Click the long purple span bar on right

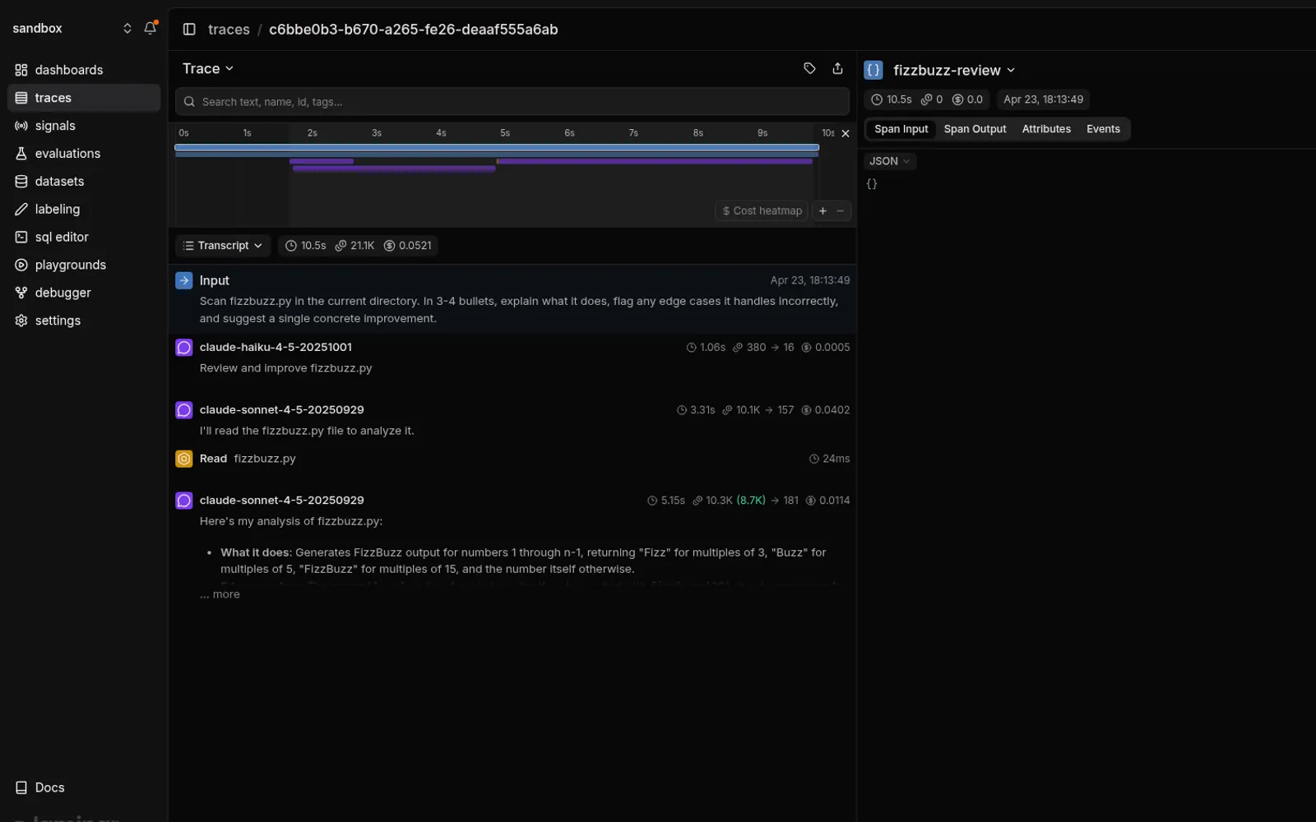(655, 161)
